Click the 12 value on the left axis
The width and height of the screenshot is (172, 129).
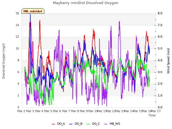(17, 37)
